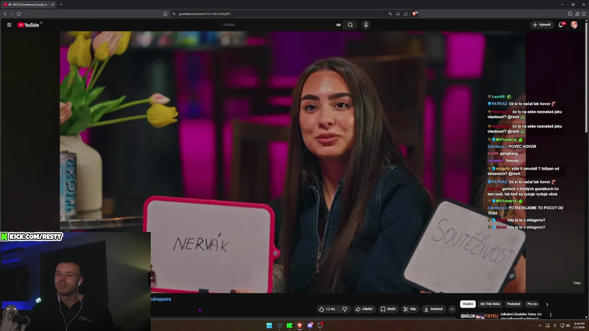Show hidden system tray icons
Screen dimensions: 589x331
540,325
